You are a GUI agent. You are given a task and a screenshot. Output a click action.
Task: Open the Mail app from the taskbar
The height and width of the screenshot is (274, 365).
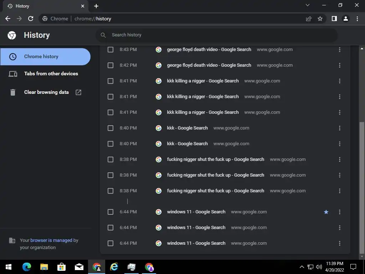point(79,267)
